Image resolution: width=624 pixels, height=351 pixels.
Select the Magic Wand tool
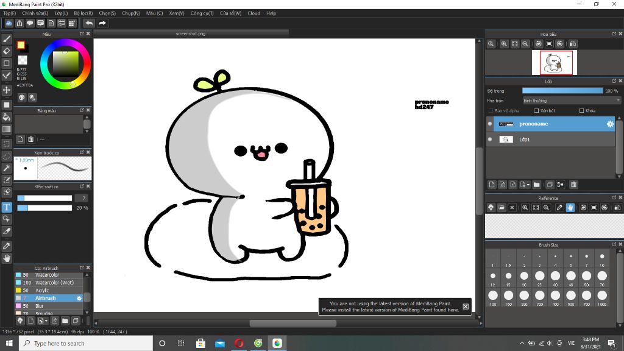click(x=6, y=168)
